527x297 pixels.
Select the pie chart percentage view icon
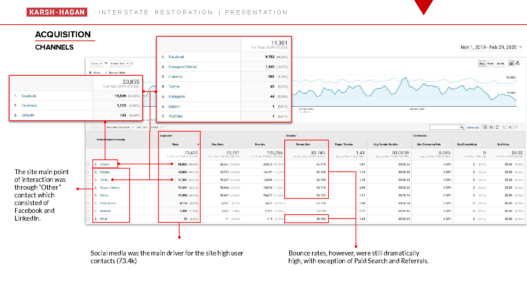pos(491,127)
